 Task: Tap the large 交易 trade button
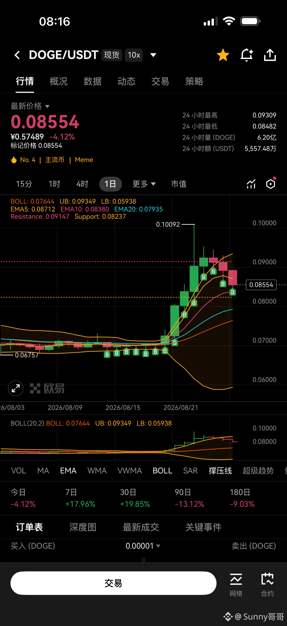113,583
